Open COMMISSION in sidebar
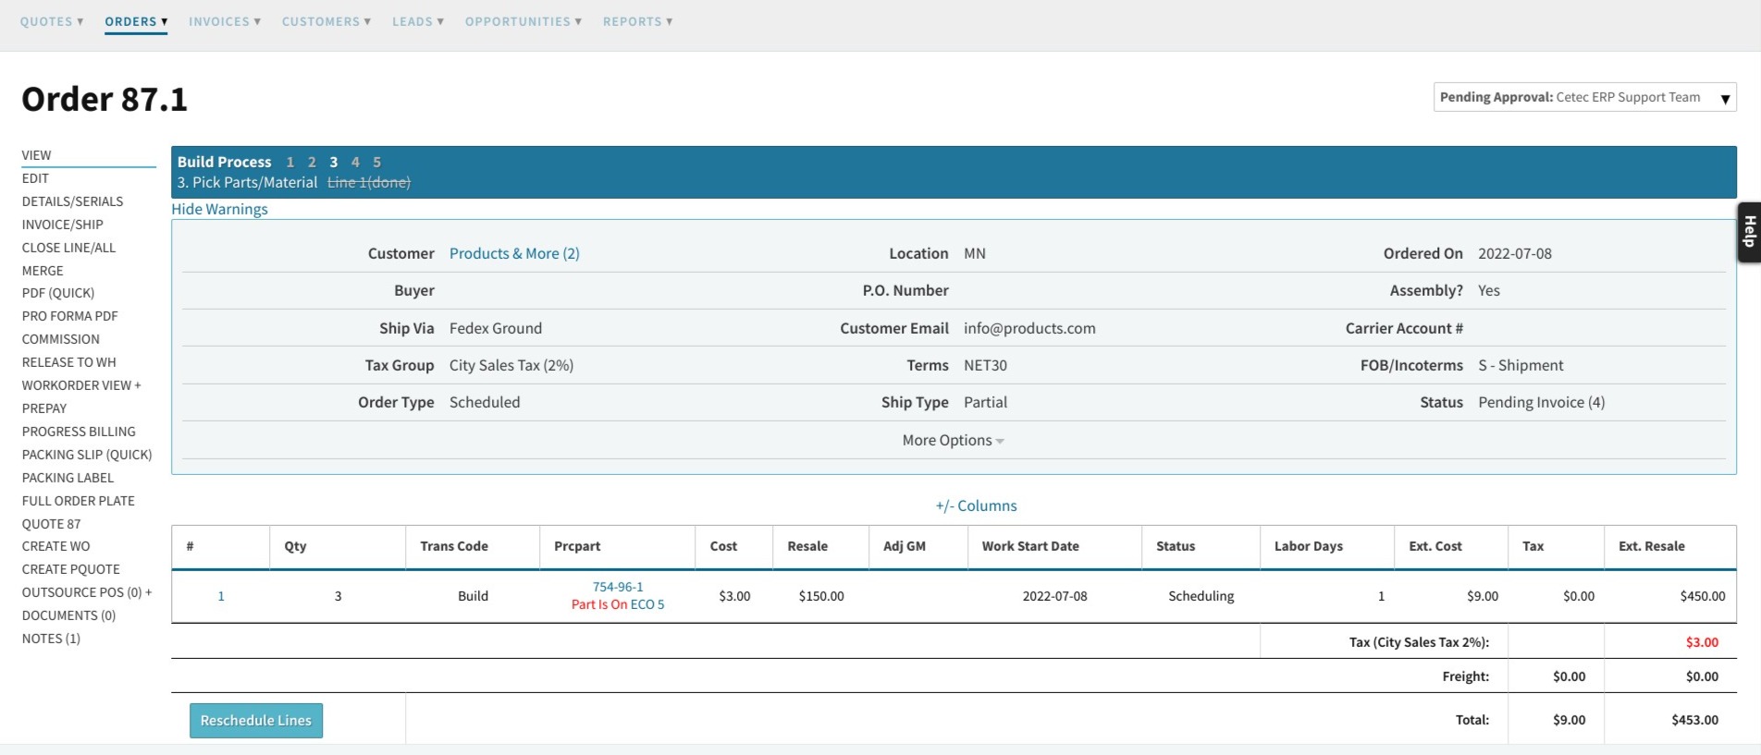Screen dimensions: 1761x755 (61, 339)
